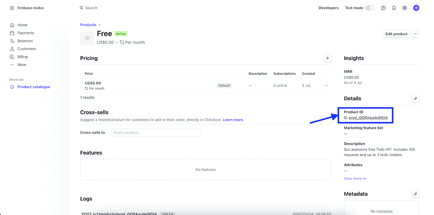
Task: Open notifications with the bell icon
Action: [394, 8]
